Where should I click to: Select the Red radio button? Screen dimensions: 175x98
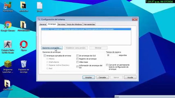click(x=47, y=68)
